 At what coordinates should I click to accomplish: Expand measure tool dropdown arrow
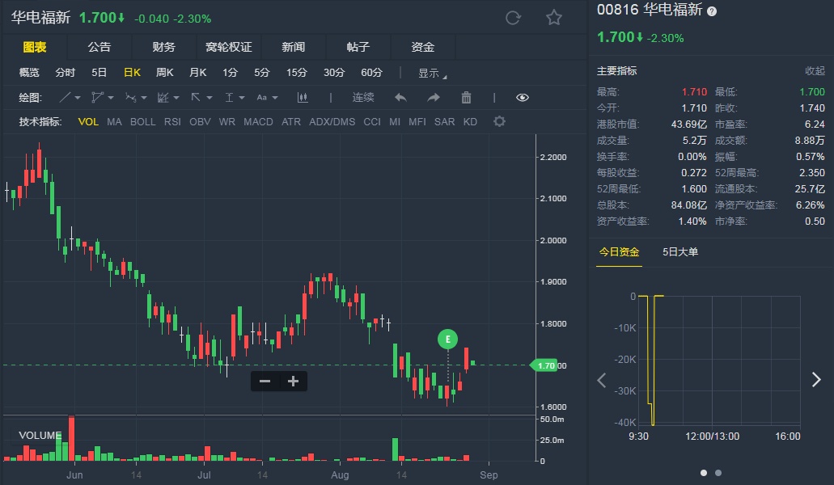pos(242,98)
